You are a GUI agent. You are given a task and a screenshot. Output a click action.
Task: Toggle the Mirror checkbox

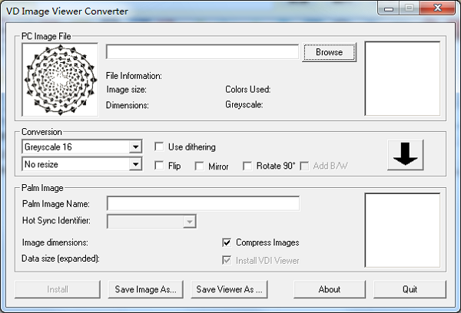(x=199, y=166)
